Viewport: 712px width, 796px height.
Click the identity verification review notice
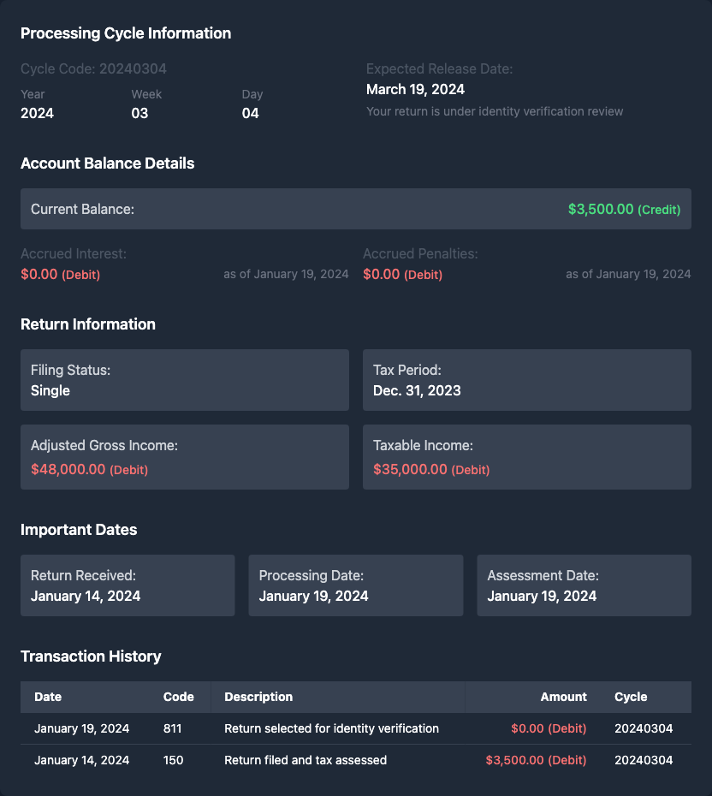pyautogui.click(x=495, y=111)
